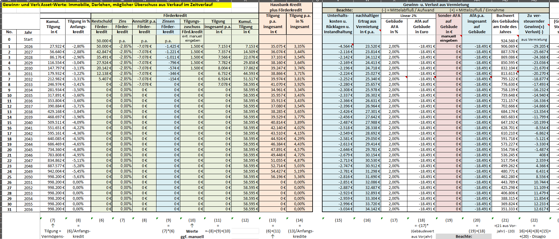Click the "No." column header cell

9,32
